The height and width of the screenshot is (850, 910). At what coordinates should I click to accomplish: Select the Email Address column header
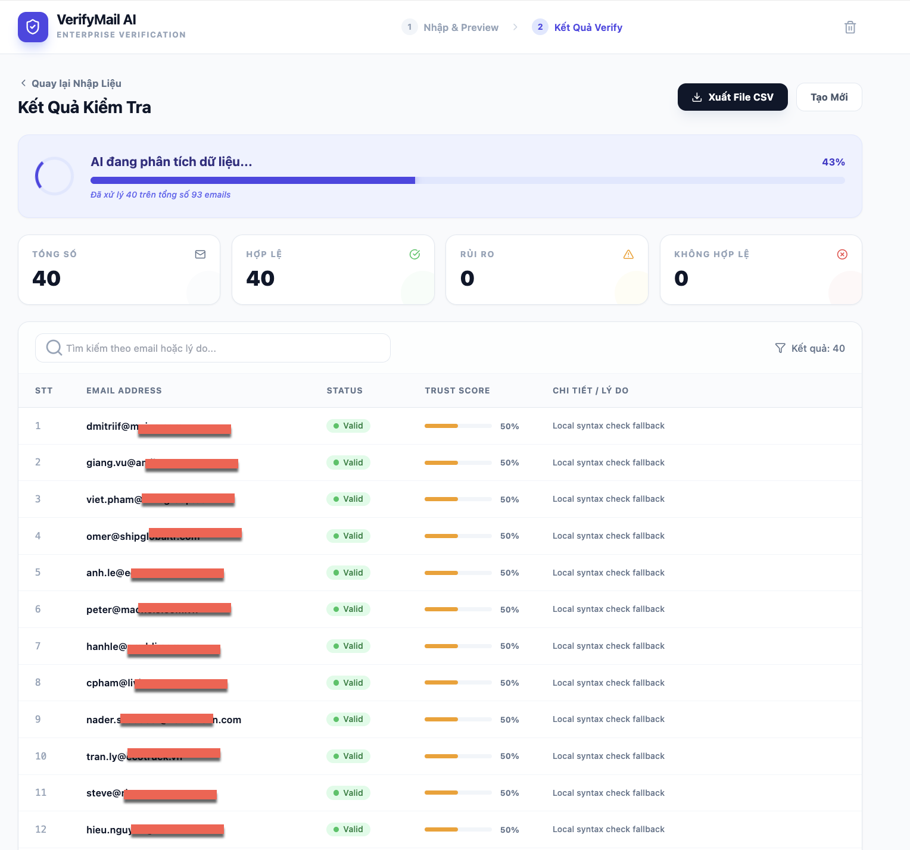click(124, 390)
